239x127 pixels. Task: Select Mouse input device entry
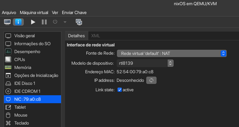(32, 115)
